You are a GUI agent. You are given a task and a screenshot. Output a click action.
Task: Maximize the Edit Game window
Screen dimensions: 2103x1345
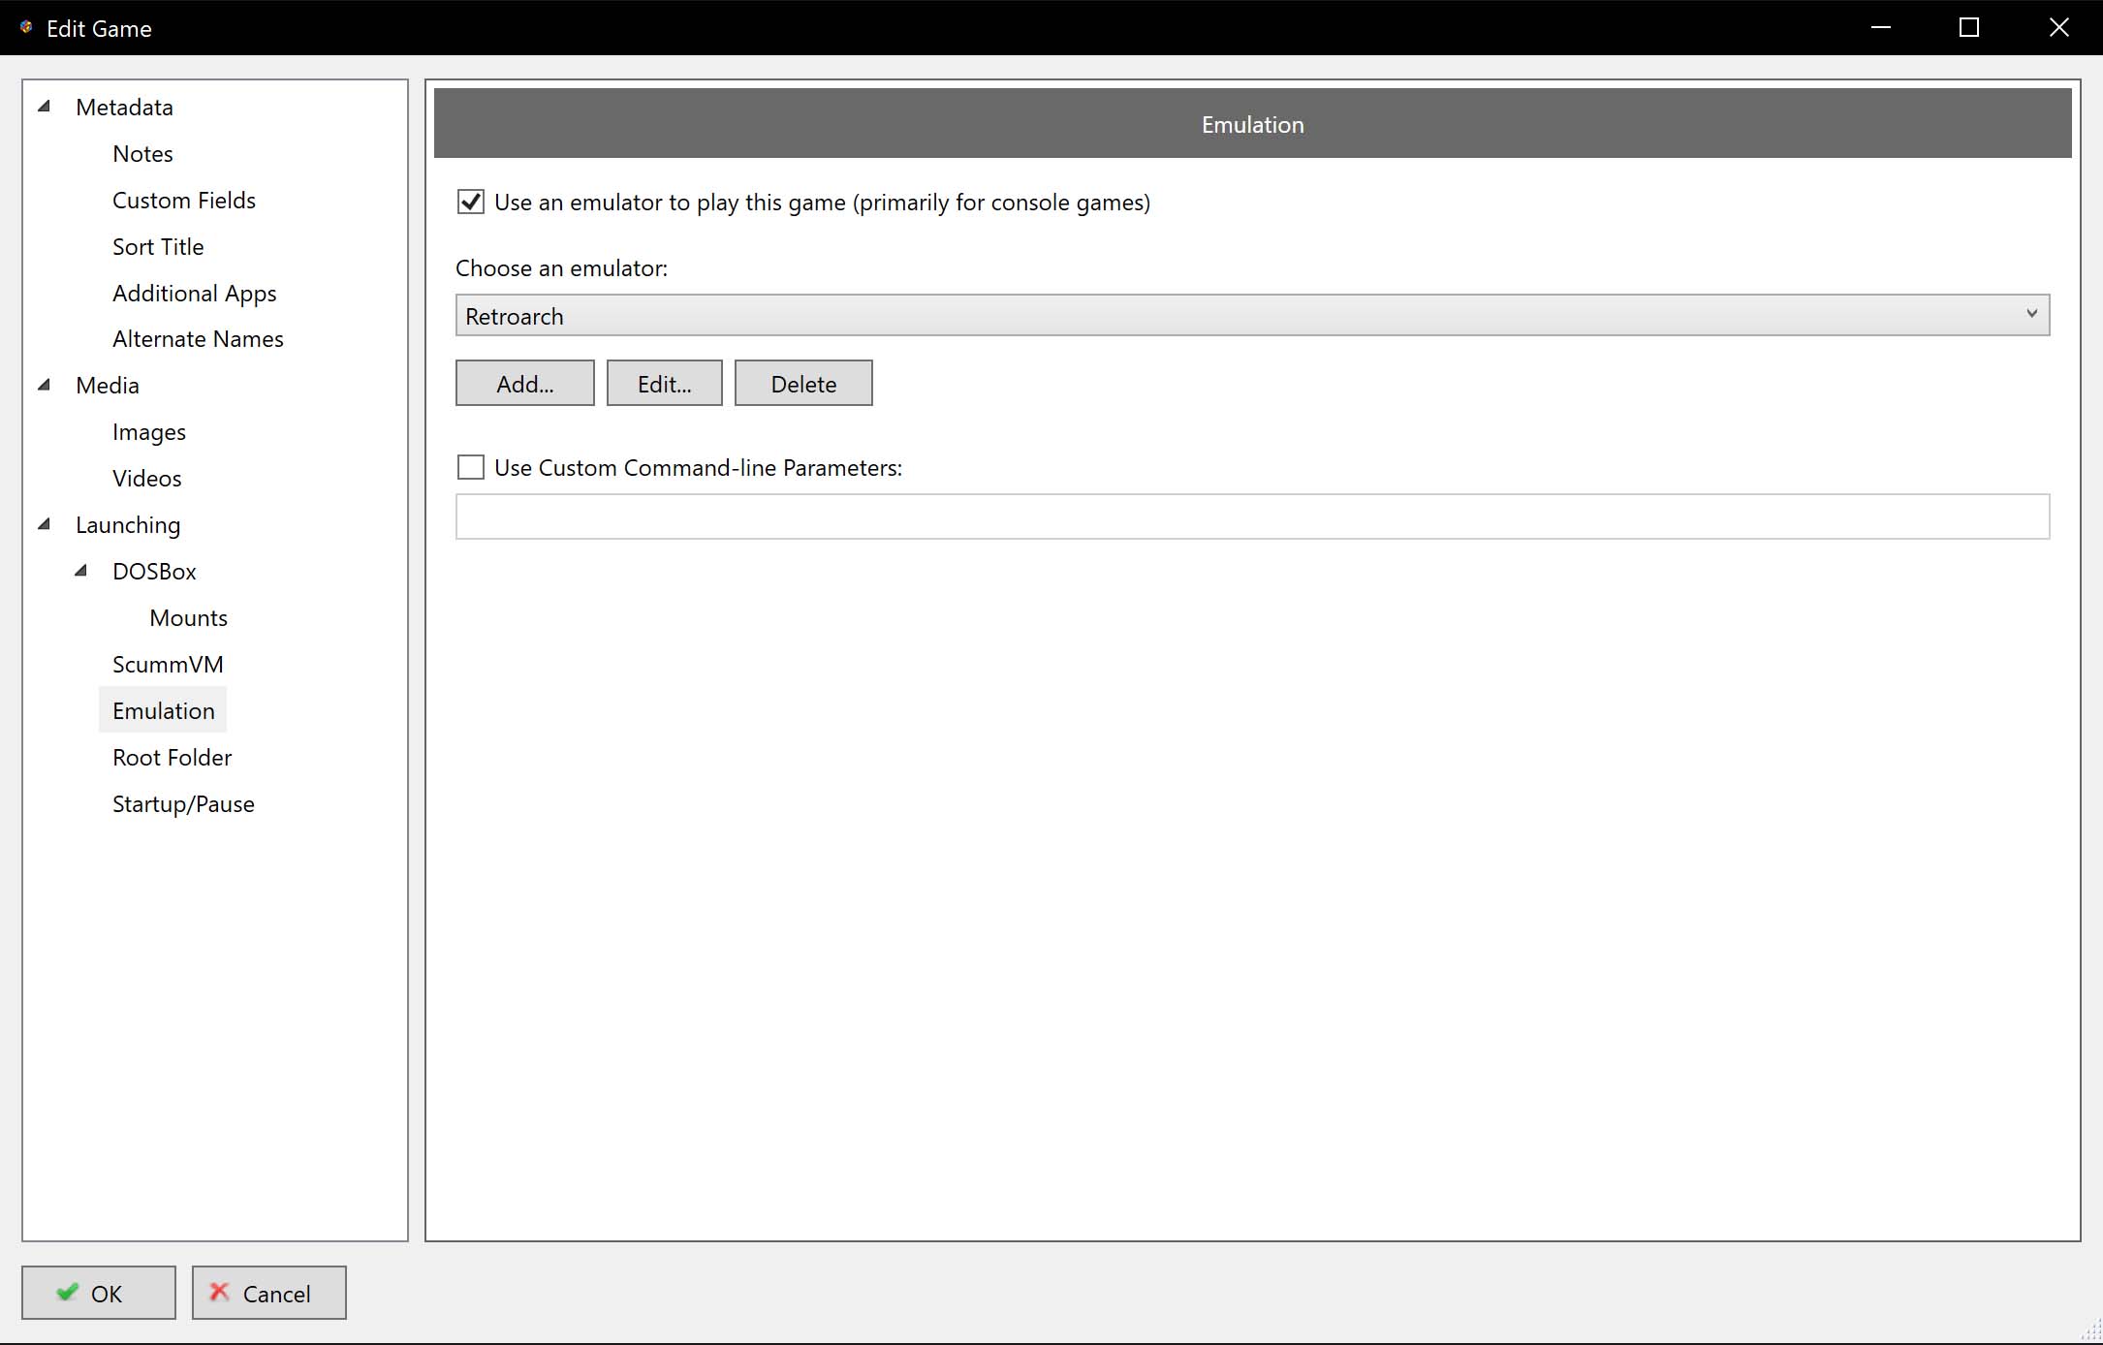click(1969, 27)
